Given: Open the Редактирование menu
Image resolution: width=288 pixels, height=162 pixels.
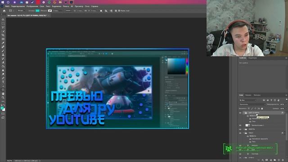Looking at the screenshot, I should [18, 6].
